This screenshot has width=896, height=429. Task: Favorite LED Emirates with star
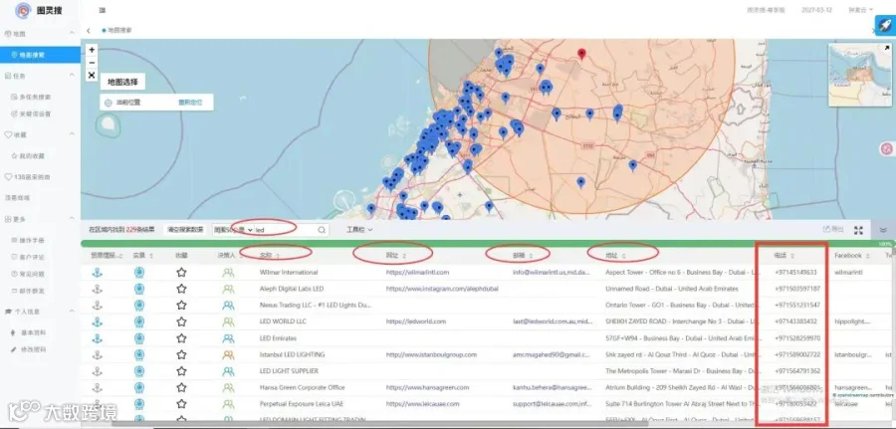tap(181, 338)
